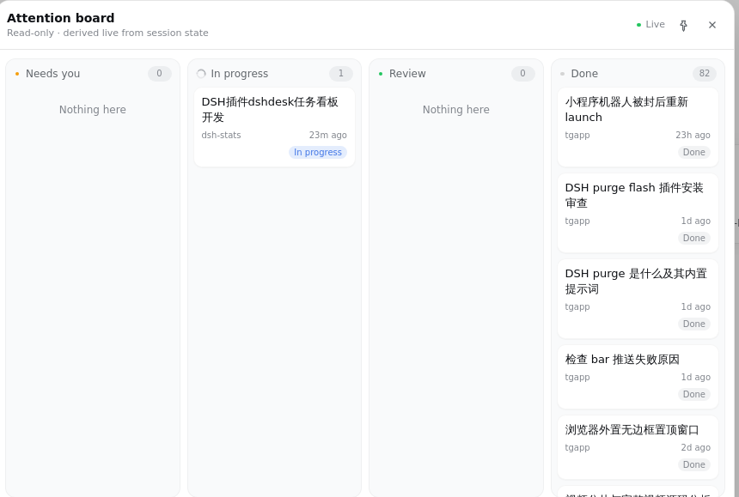Open the 检查 bar 推送失败原因 card
The width and height of the screenshot is (739, 497).
point(638,377)
